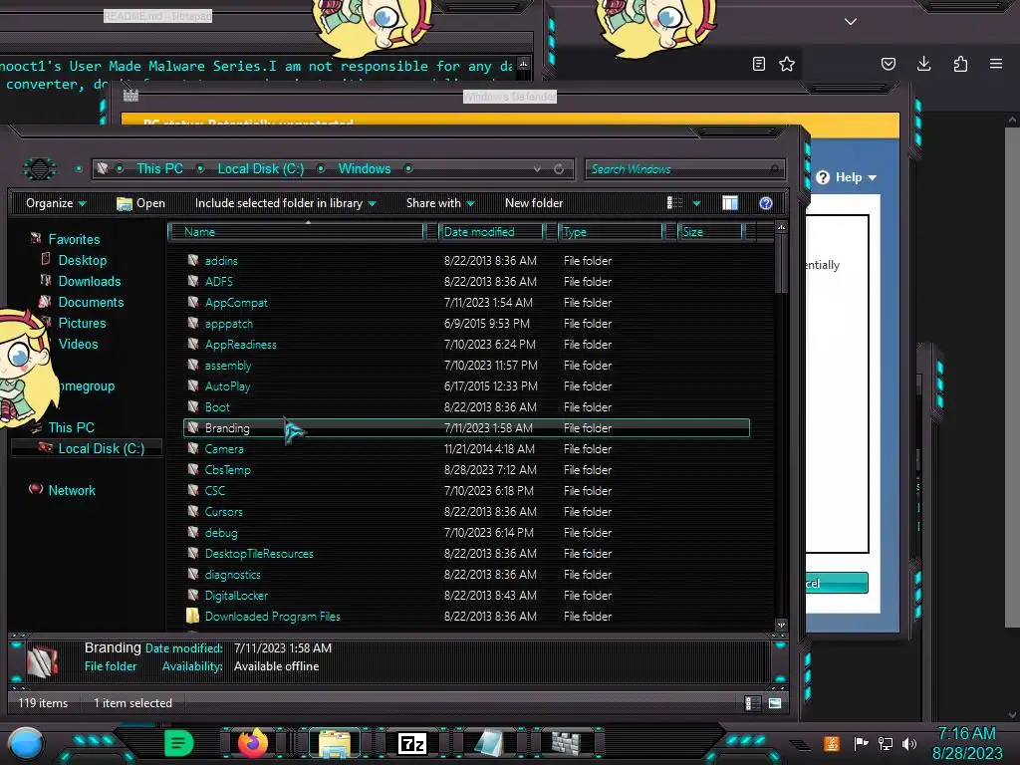The image size is (1020, 765).
Task: Select the debug folder name
Action: pos(221,532)
